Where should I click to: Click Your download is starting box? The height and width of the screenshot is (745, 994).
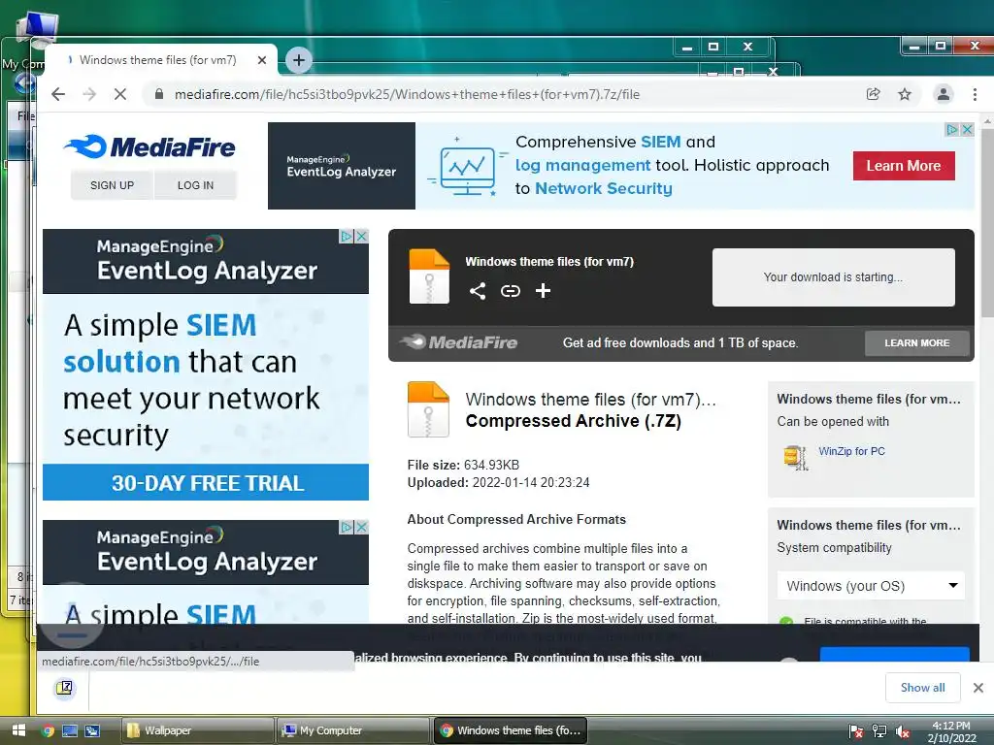pyautogui.click(x=833, y=277)
